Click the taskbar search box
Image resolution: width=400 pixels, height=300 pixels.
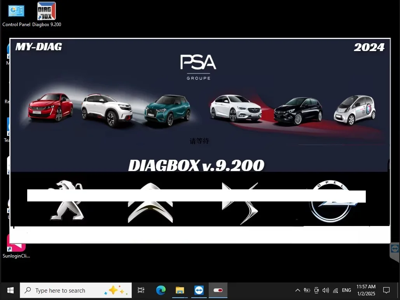[x=76, y=290]
